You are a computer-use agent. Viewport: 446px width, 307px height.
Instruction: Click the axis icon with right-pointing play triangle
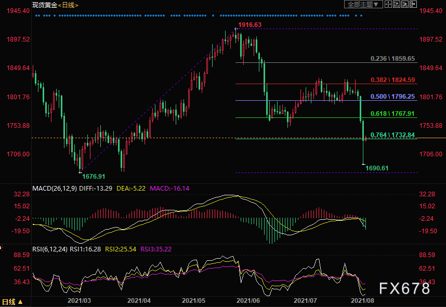[405, 4]
